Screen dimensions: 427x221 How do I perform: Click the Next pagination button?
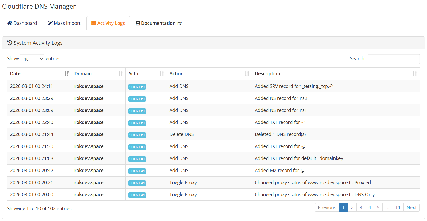pos(412,207)
